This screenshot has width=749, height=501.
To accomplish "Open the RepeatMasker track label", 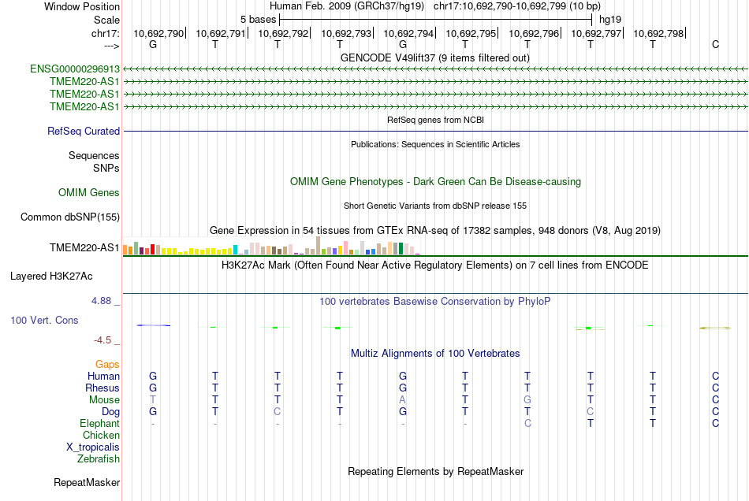I will (87, 483).
